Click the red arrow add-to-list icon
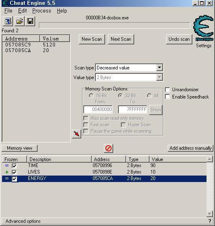215x226 pixels. (x=76, y=134)
